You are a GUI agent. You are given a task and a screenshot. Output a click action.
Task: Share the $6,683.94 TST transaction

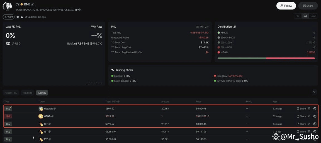(301, 132)
